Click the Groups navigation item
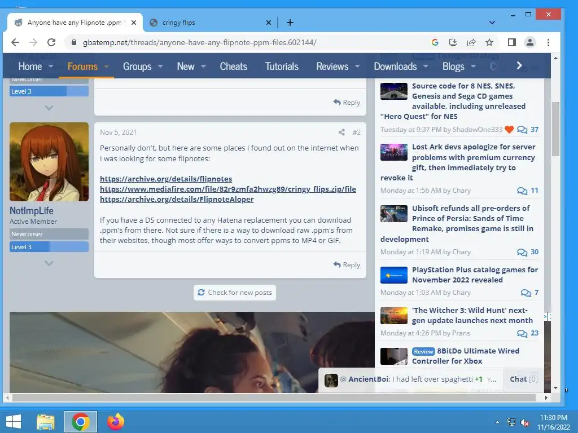This screenshot has width=578, height=433. [x=137, y=67]
